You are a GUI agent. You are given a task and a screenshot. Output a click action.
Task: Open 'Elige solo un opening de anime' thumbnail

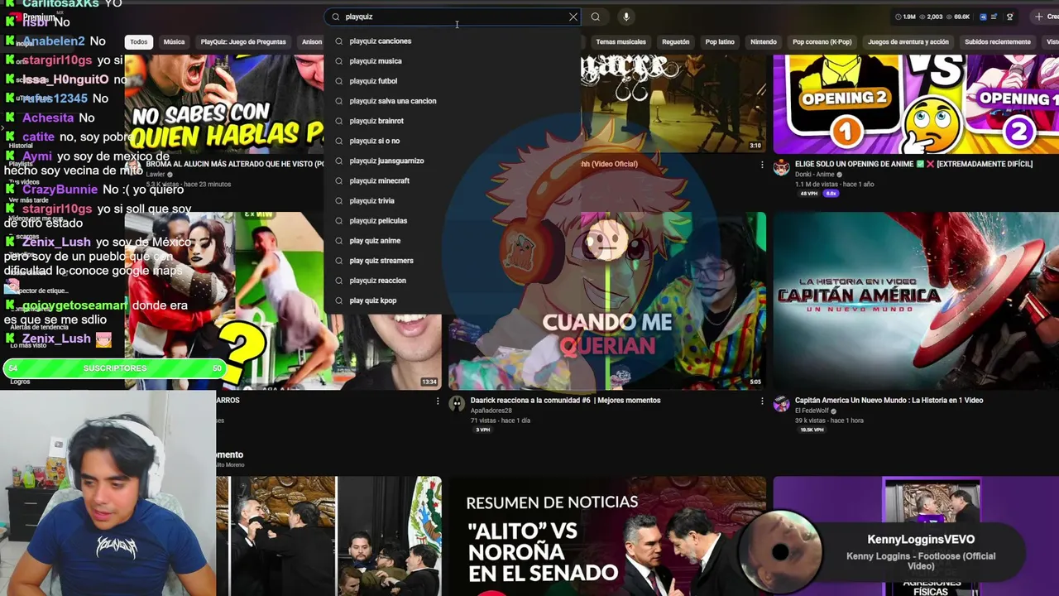(916, 104)
